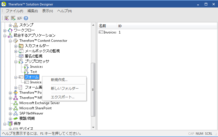Expand the Microsoft SharePoint node
The image size is (218, 137).
pyautogui.click(x=10, y=108)
